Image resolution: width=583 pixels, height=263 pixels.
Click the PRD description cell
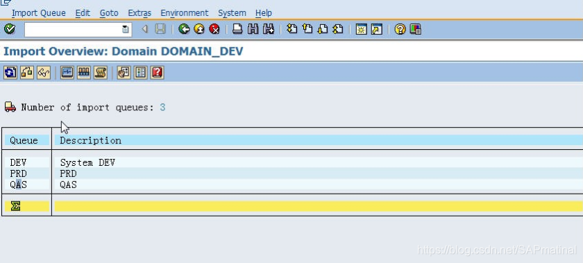68,173
